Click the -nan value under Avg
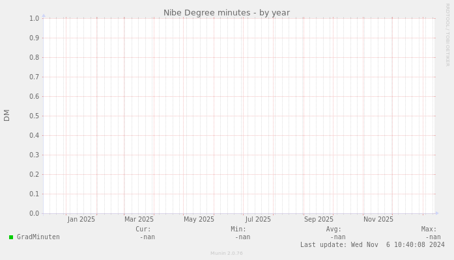The image size is (454, 260). [338, 237]
